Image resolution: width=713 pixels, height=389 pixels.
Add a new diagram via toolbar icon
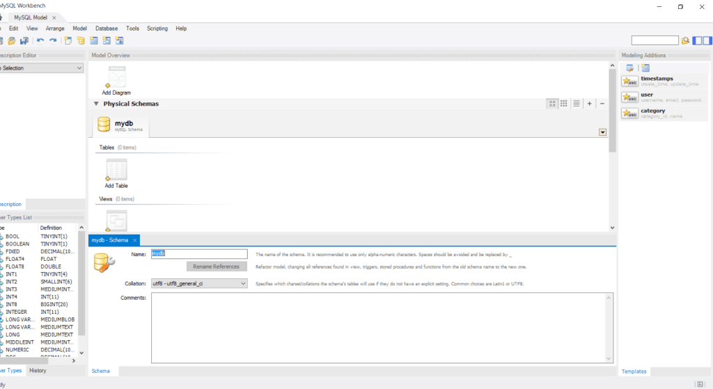pyautogui.click(x=68, y=41)
